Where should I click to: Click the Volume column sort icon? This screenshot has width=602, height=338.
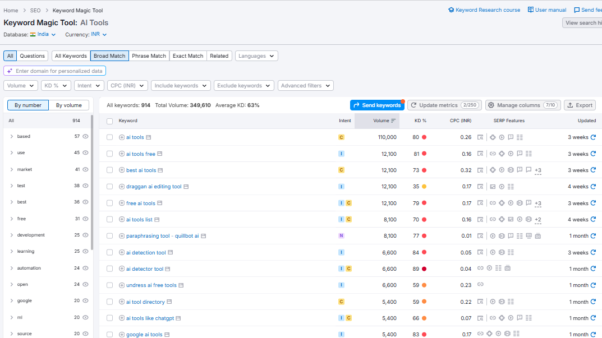coord(393,121)
